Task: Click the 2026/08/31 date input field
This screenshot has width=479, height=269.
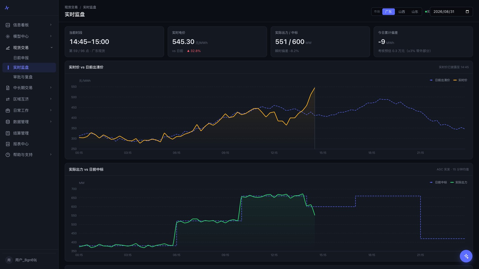Action: [451, 12]
